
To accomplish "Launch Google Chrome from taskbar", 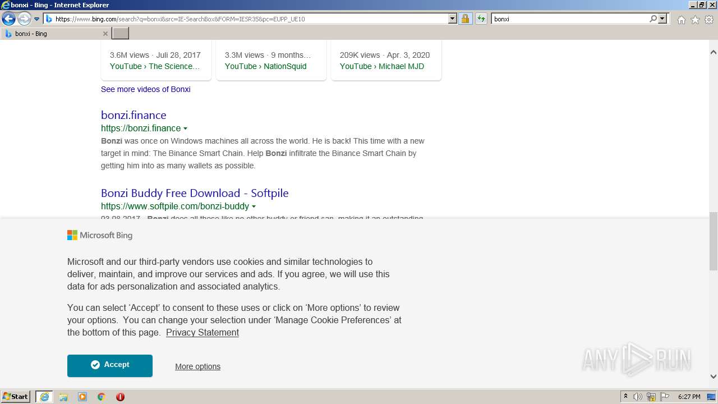I will tap(102, 397).
